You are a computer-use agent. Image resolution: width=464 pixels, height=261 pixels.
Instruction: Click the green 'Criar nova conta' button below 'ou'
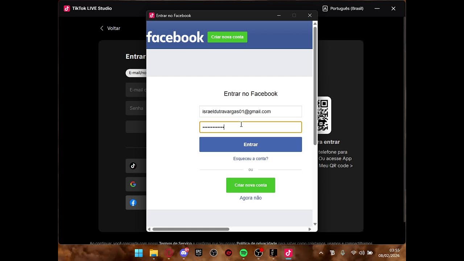(250, 185)
